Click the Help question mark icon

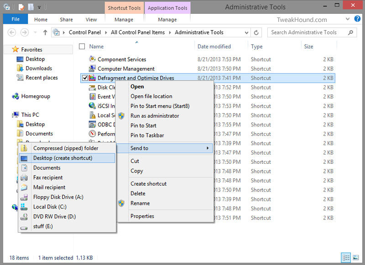click(358, 20)
